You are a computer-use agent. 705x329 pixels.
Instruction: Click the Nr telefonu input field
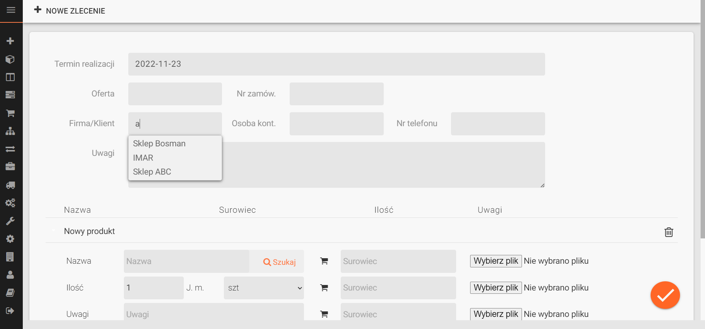tap(498, 124)
